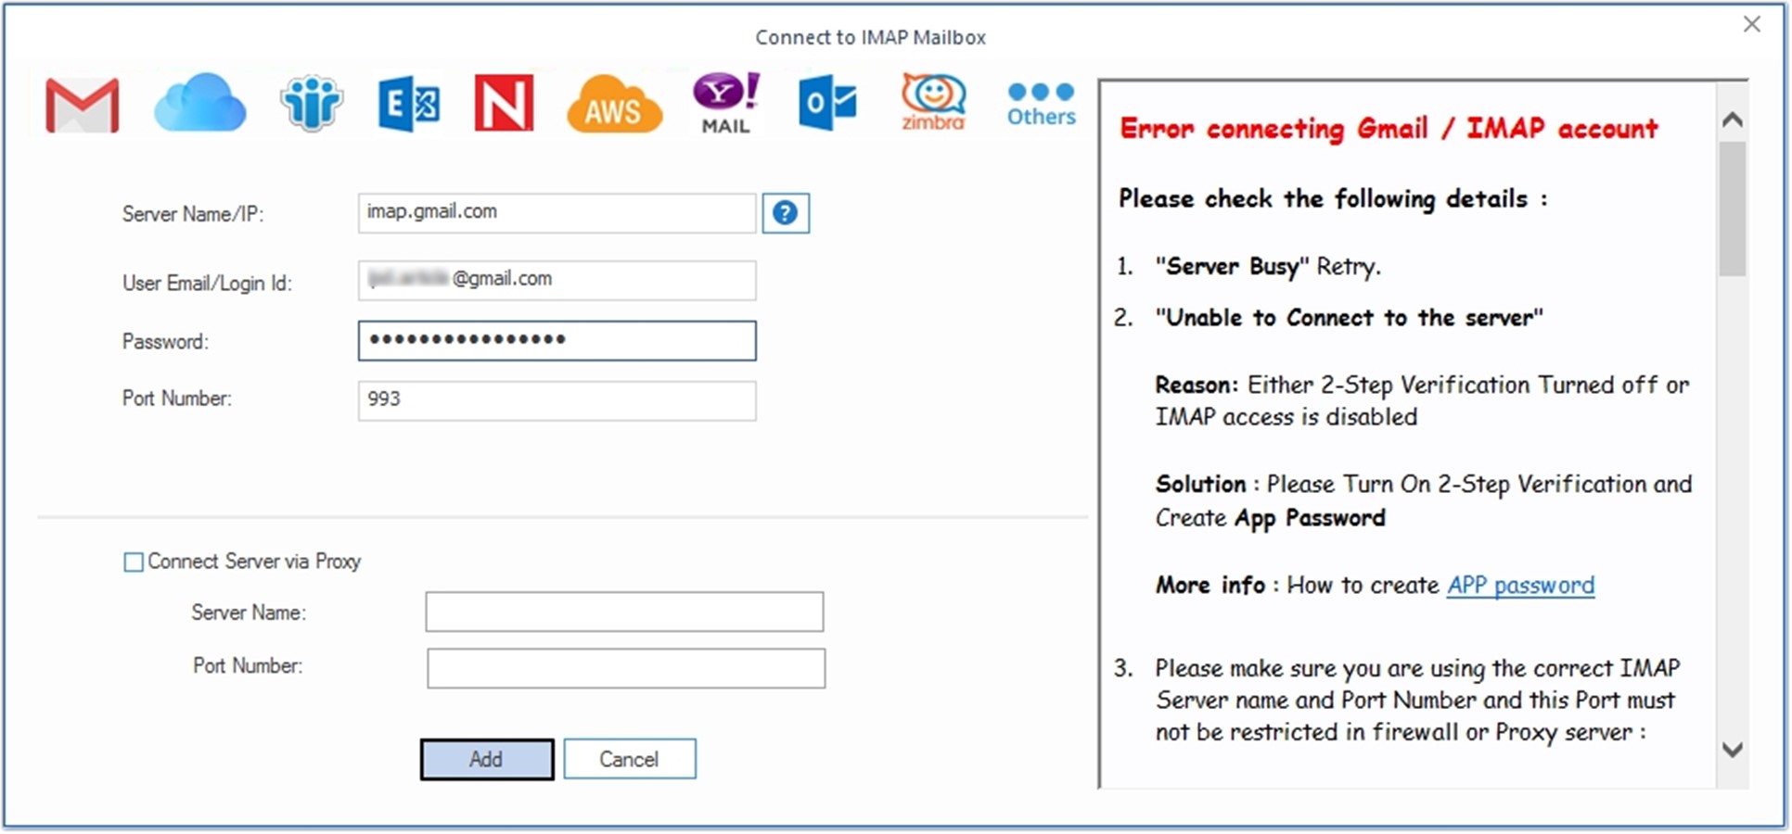
Task: Click the Add button
Action: pyautogui.click(x=487, y=759)
